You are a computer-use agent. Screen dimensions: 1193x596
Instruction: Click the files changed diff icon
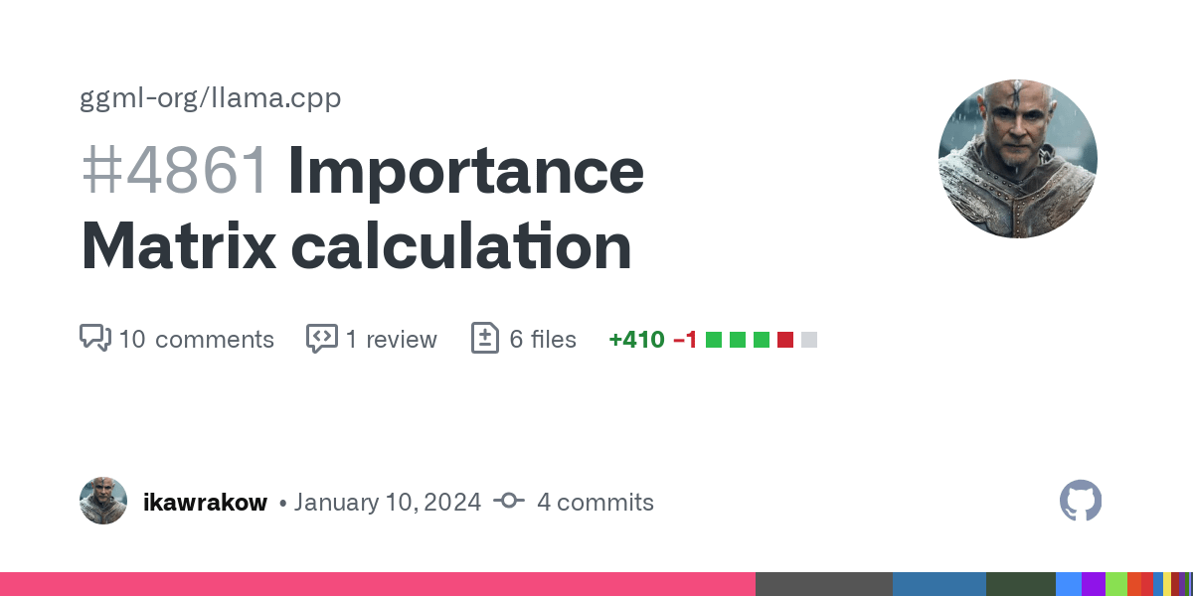click(484, 338)
